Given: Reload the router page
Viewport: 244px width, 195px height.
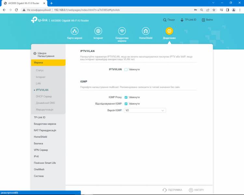Looking at the screenshot, I should click(x=16, y=10).
